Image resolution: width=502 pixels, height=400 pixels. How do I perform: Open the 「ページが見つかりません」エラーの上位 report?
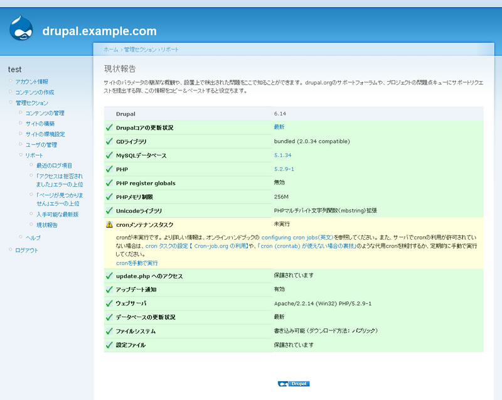pyautogui.click(x=60, y=199)
